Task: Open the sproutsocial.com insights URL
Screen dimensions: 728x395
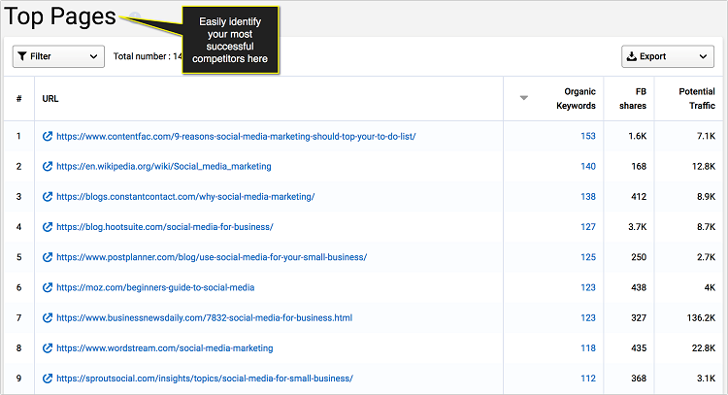Action: point(204,378)
